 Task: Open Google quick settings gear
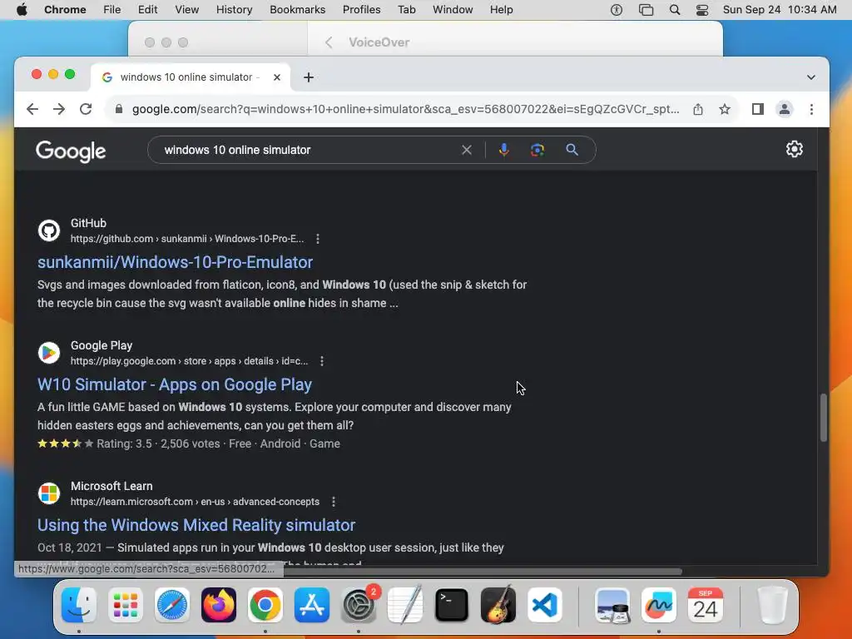click(x=794, y=149)
